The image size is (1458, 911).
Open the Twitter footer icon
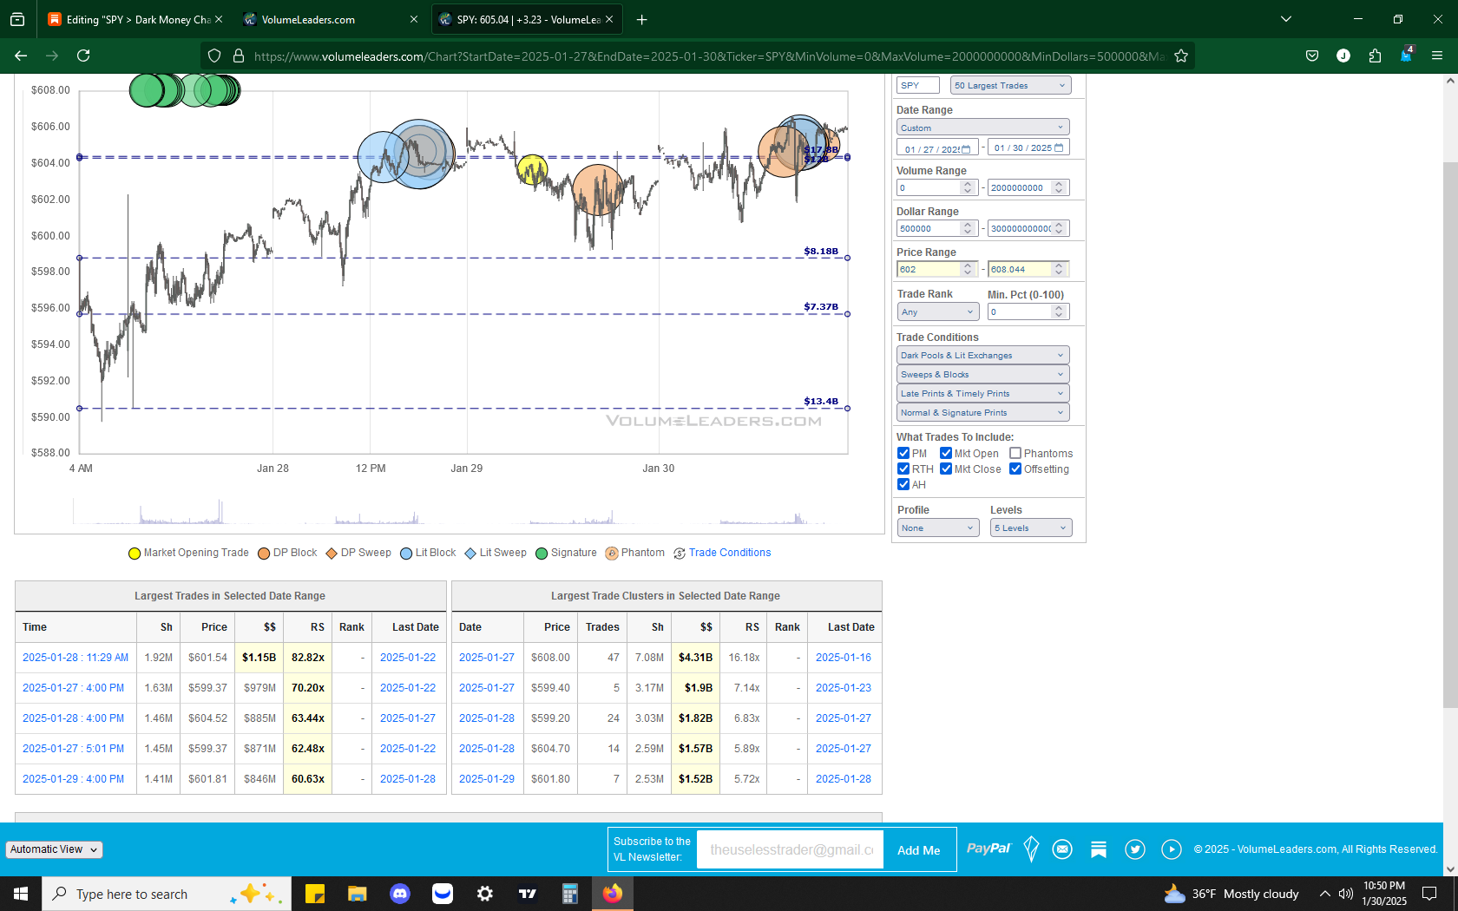click(1135, 849)
